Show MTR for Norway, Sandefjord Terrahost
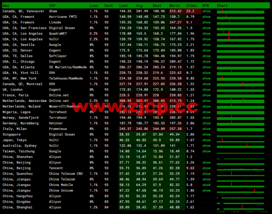This screenshot has height=214, width=272. point(207,118)
